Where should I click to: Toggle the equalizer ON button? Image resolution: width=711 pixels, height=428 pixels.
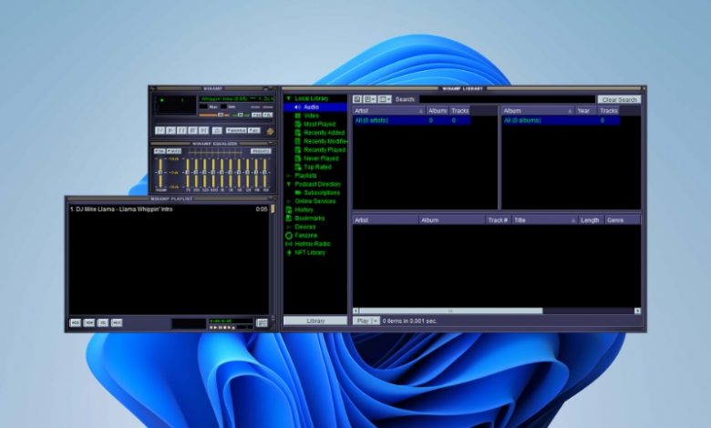160,151
